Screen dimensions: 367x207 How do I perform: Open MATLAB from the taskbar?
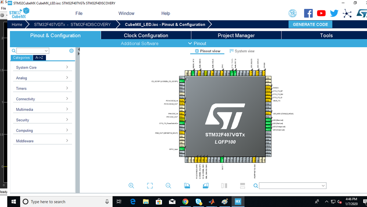(212, 201)
